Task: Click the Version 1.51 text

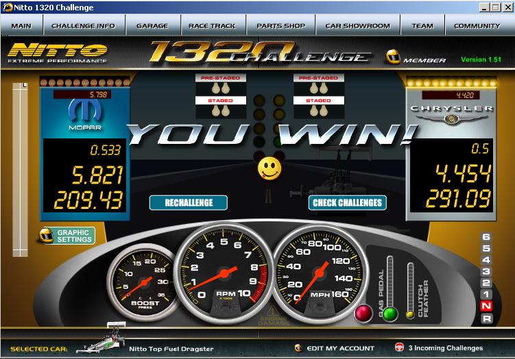Action: pyautogui.click(x=481, y=60)
